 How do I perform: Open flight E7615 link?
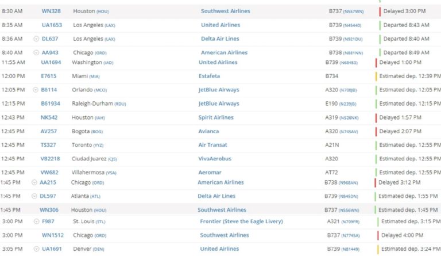[x=49, y=76]
